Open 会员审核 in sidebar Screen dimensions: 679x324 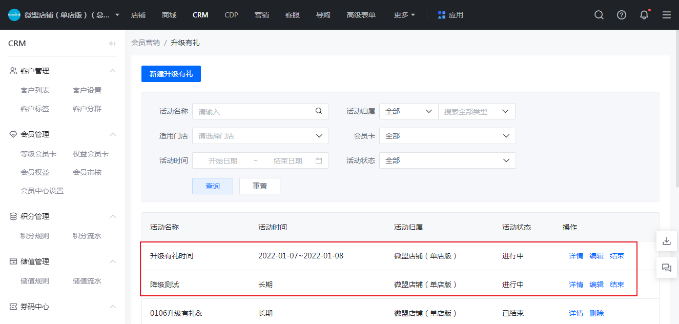pyautogui.click(x=87, y=172)
